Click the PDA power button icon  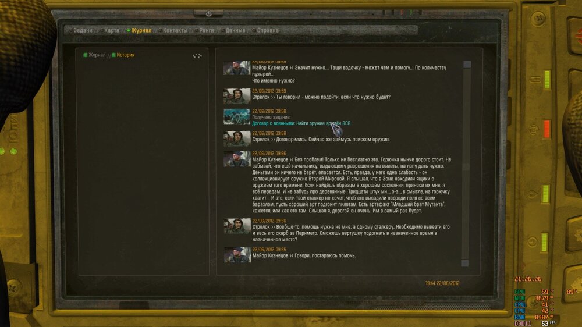click(208, 14)
